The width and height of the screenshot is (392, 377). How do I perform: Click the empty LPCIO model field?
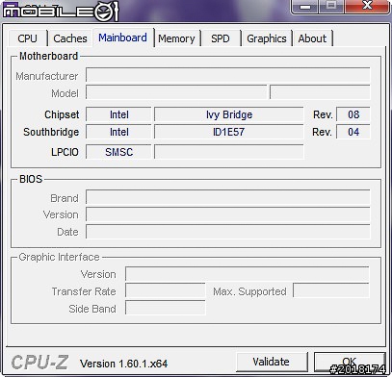point(229,152)
